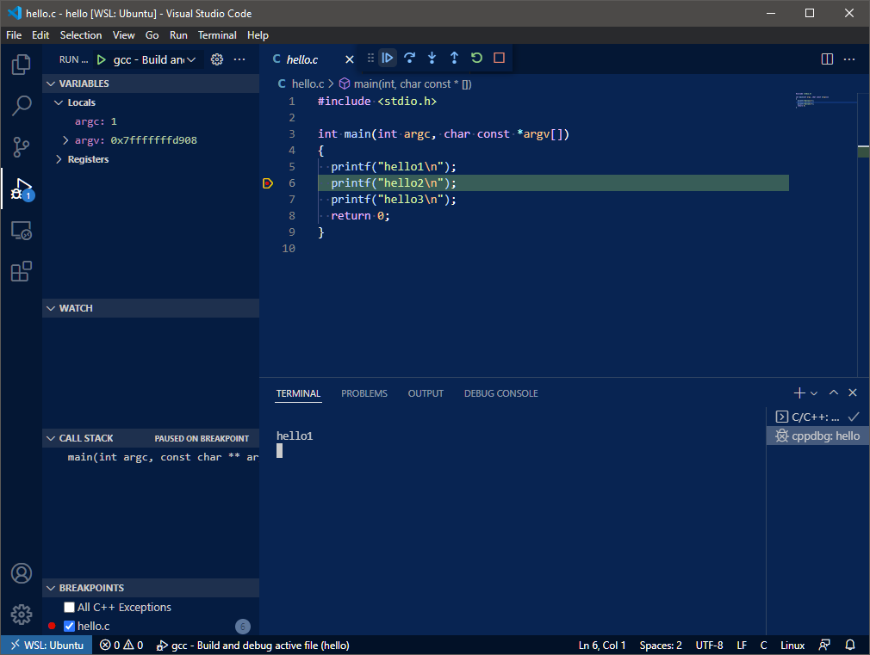
Task: Maximize the terminal panel size
Action: [x=833, y=392]
